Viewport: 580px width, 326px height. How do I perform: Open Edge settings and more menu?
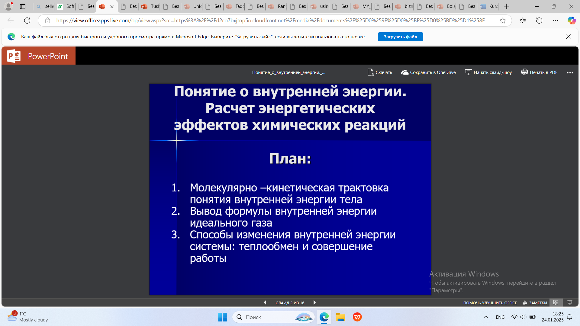[556, 21]
